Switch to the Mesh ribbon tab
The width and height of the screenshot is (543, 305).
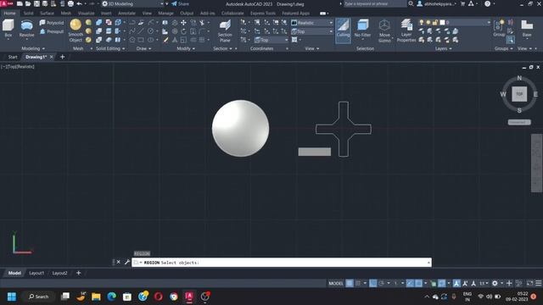coord(66,14)
